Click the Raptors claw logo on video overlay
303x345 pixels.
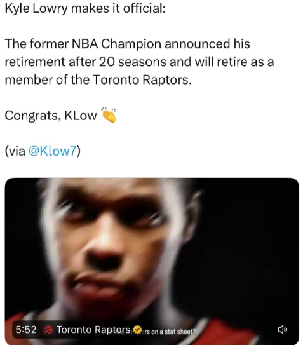pos(48,330)
